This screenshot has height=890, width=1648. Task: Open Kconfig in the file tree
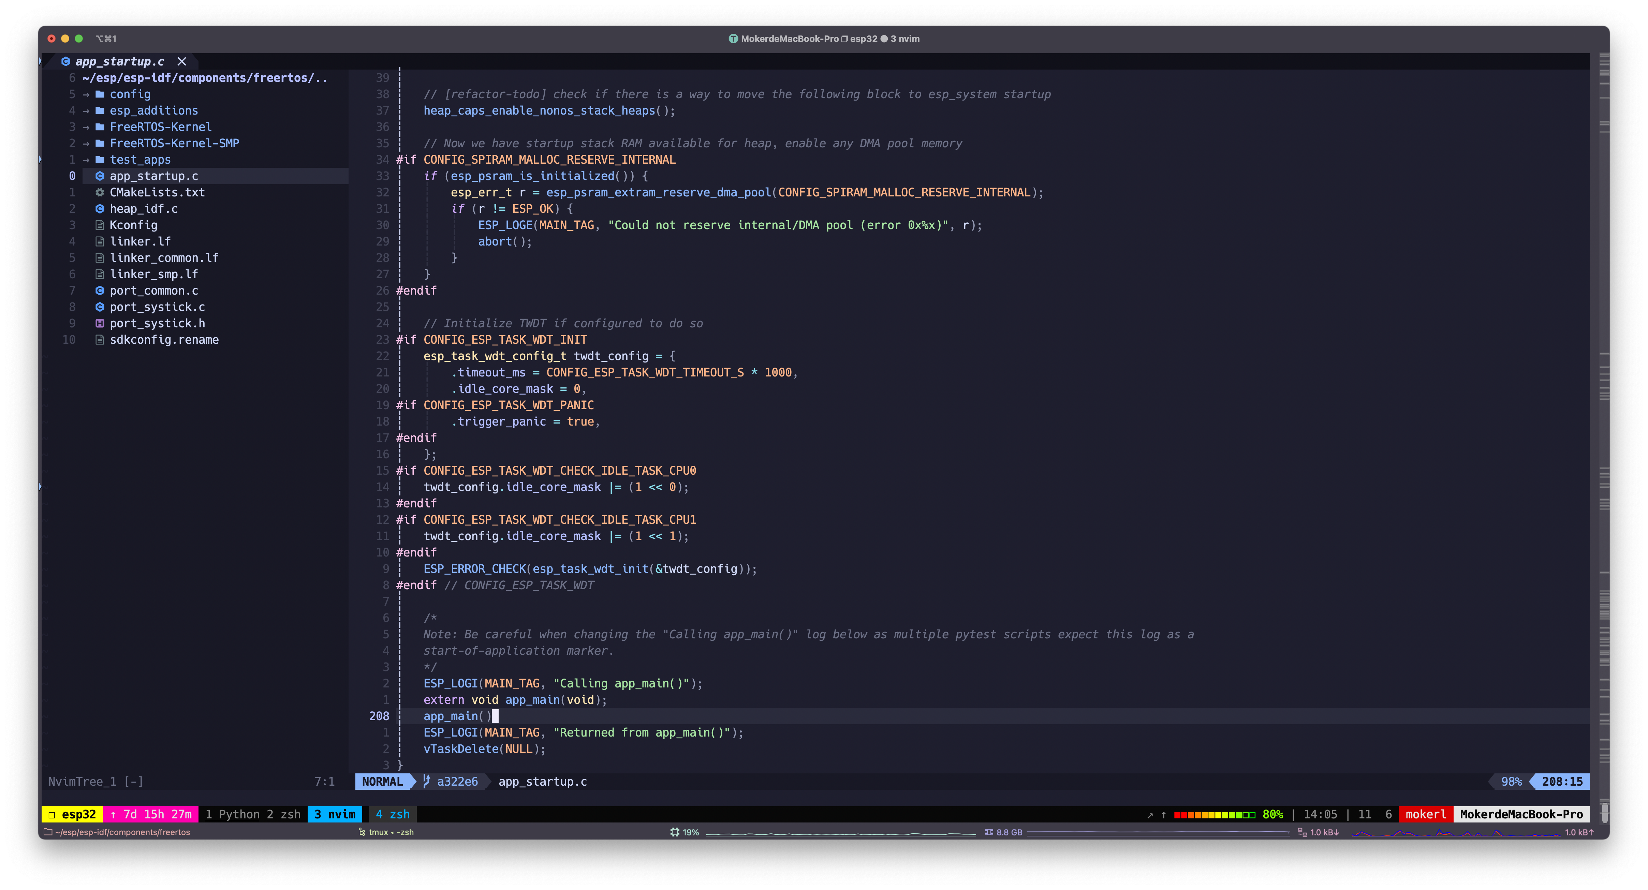[133, 225]
